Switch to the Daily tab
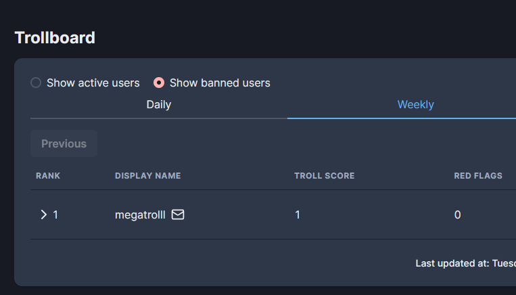 click(x=159, y=105)
